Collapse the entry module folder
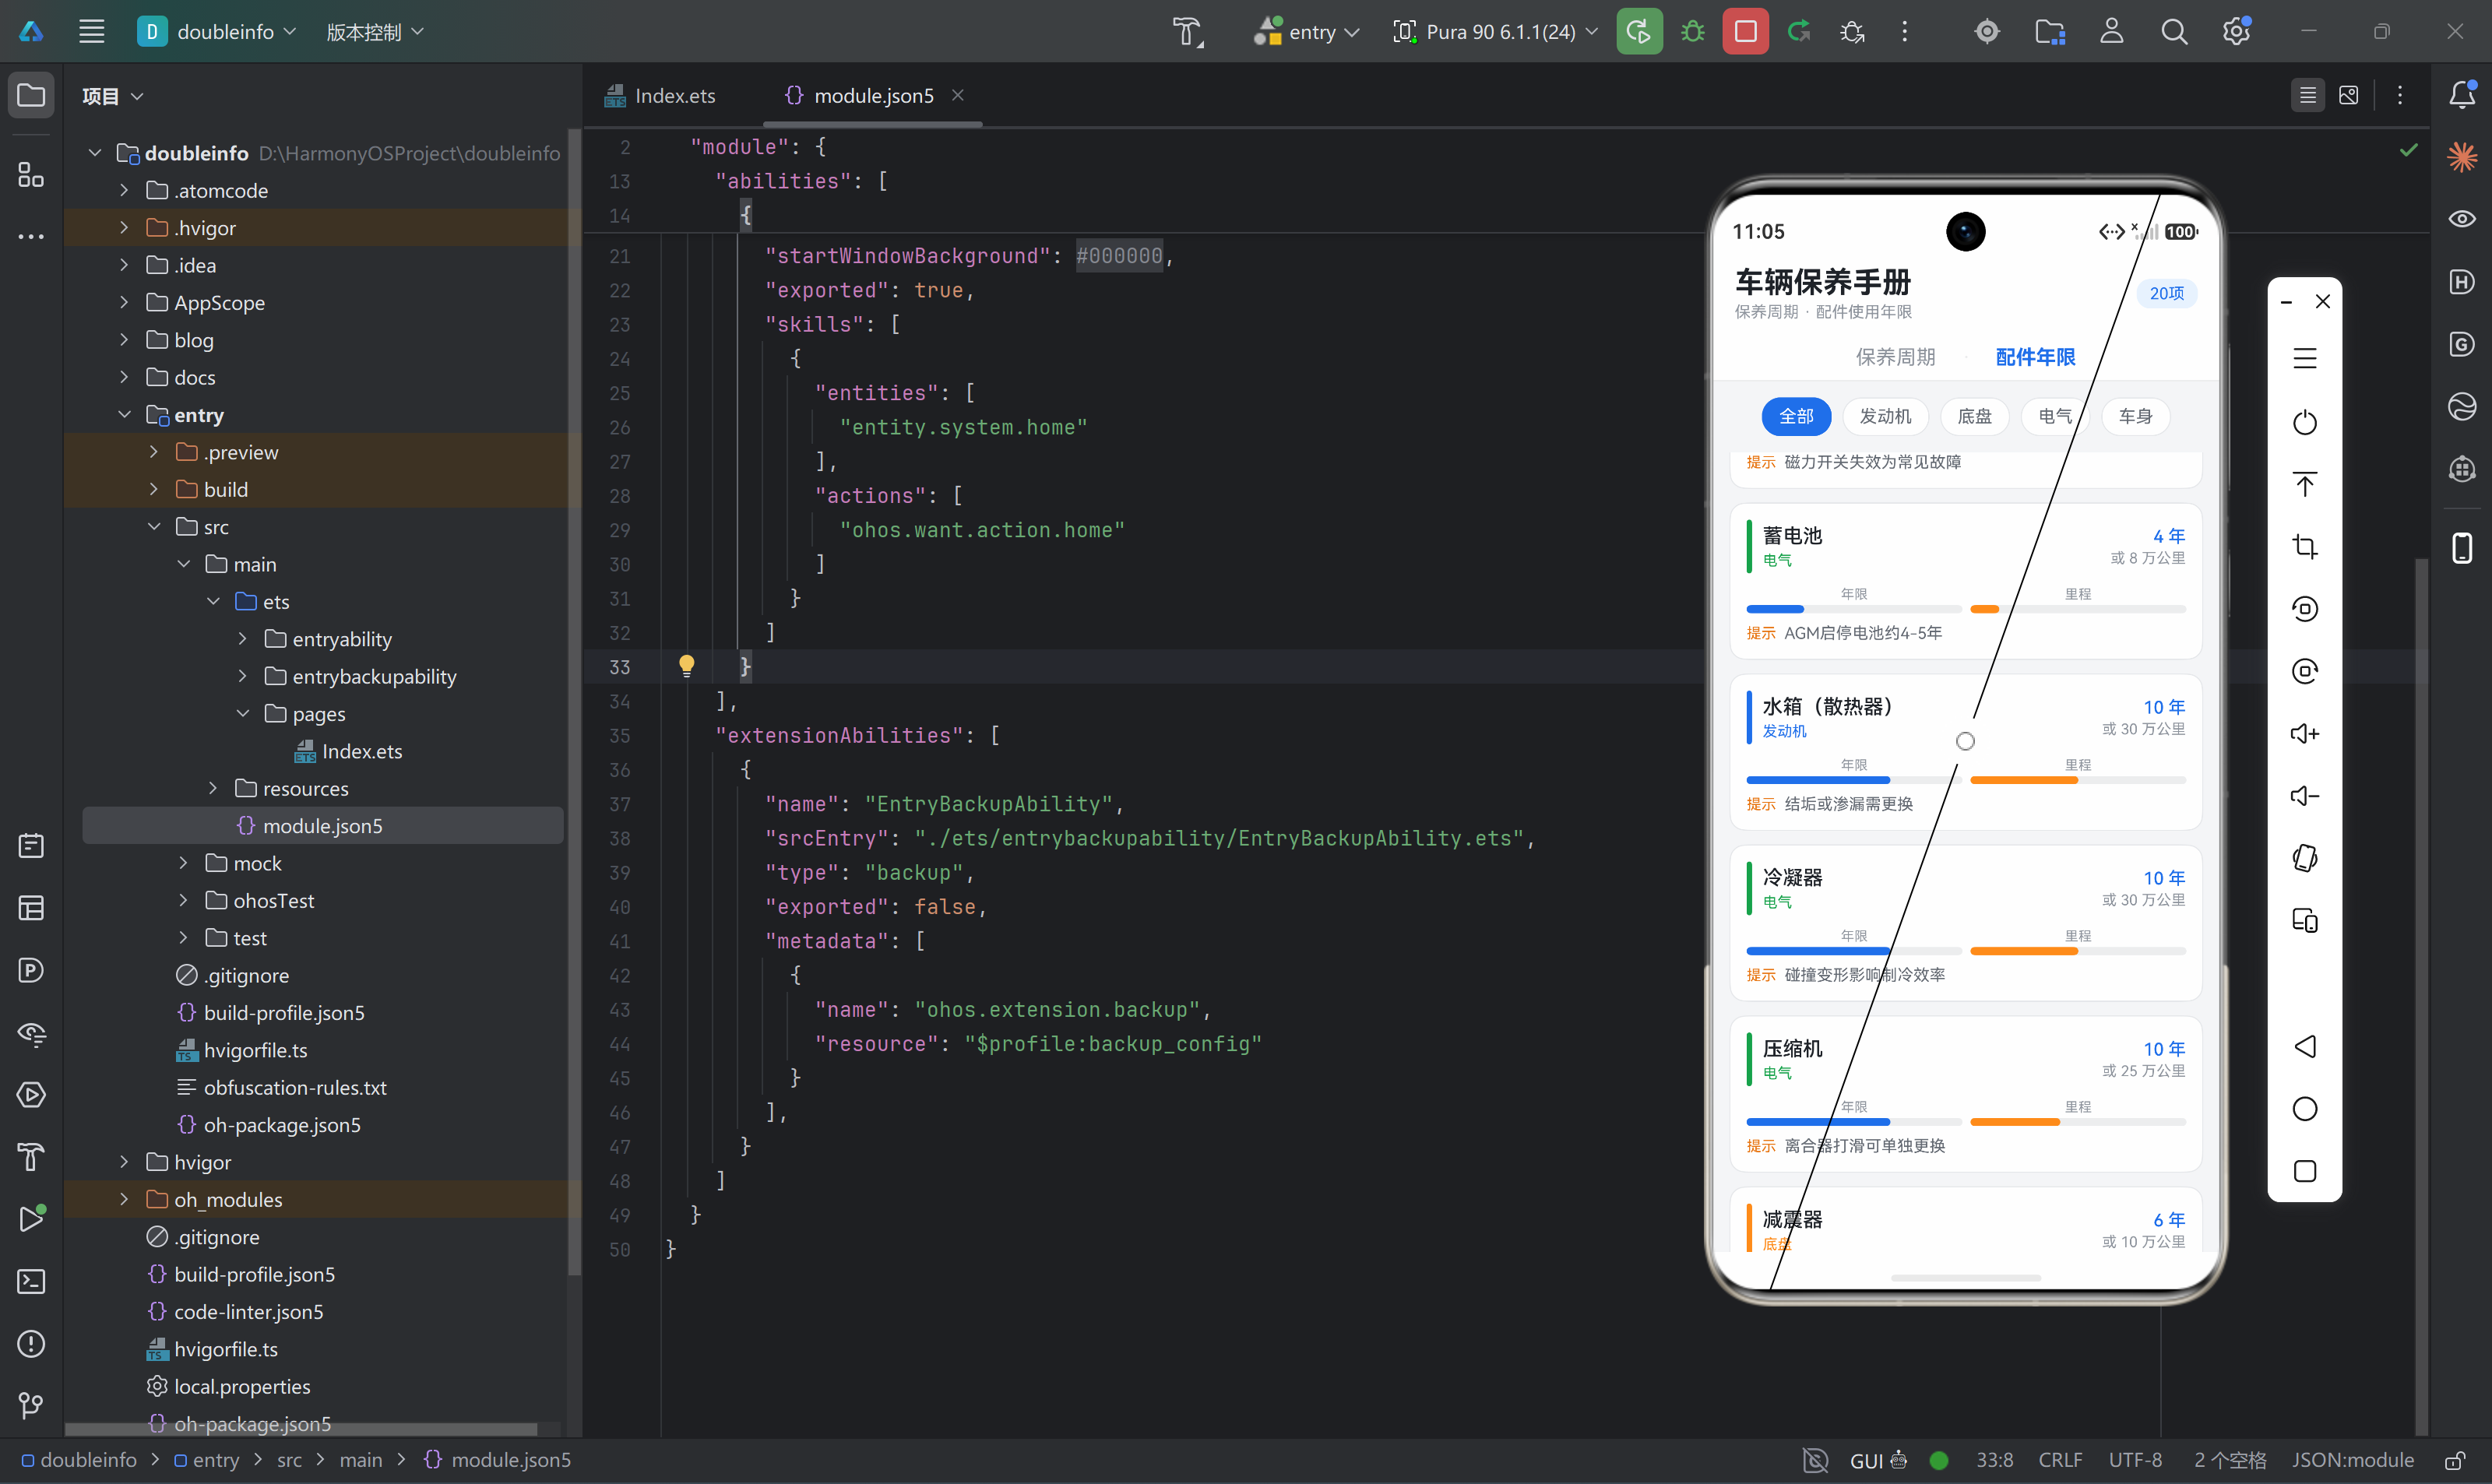The height and width of the screenshot is (1484, 2492). tap(124, 415)
